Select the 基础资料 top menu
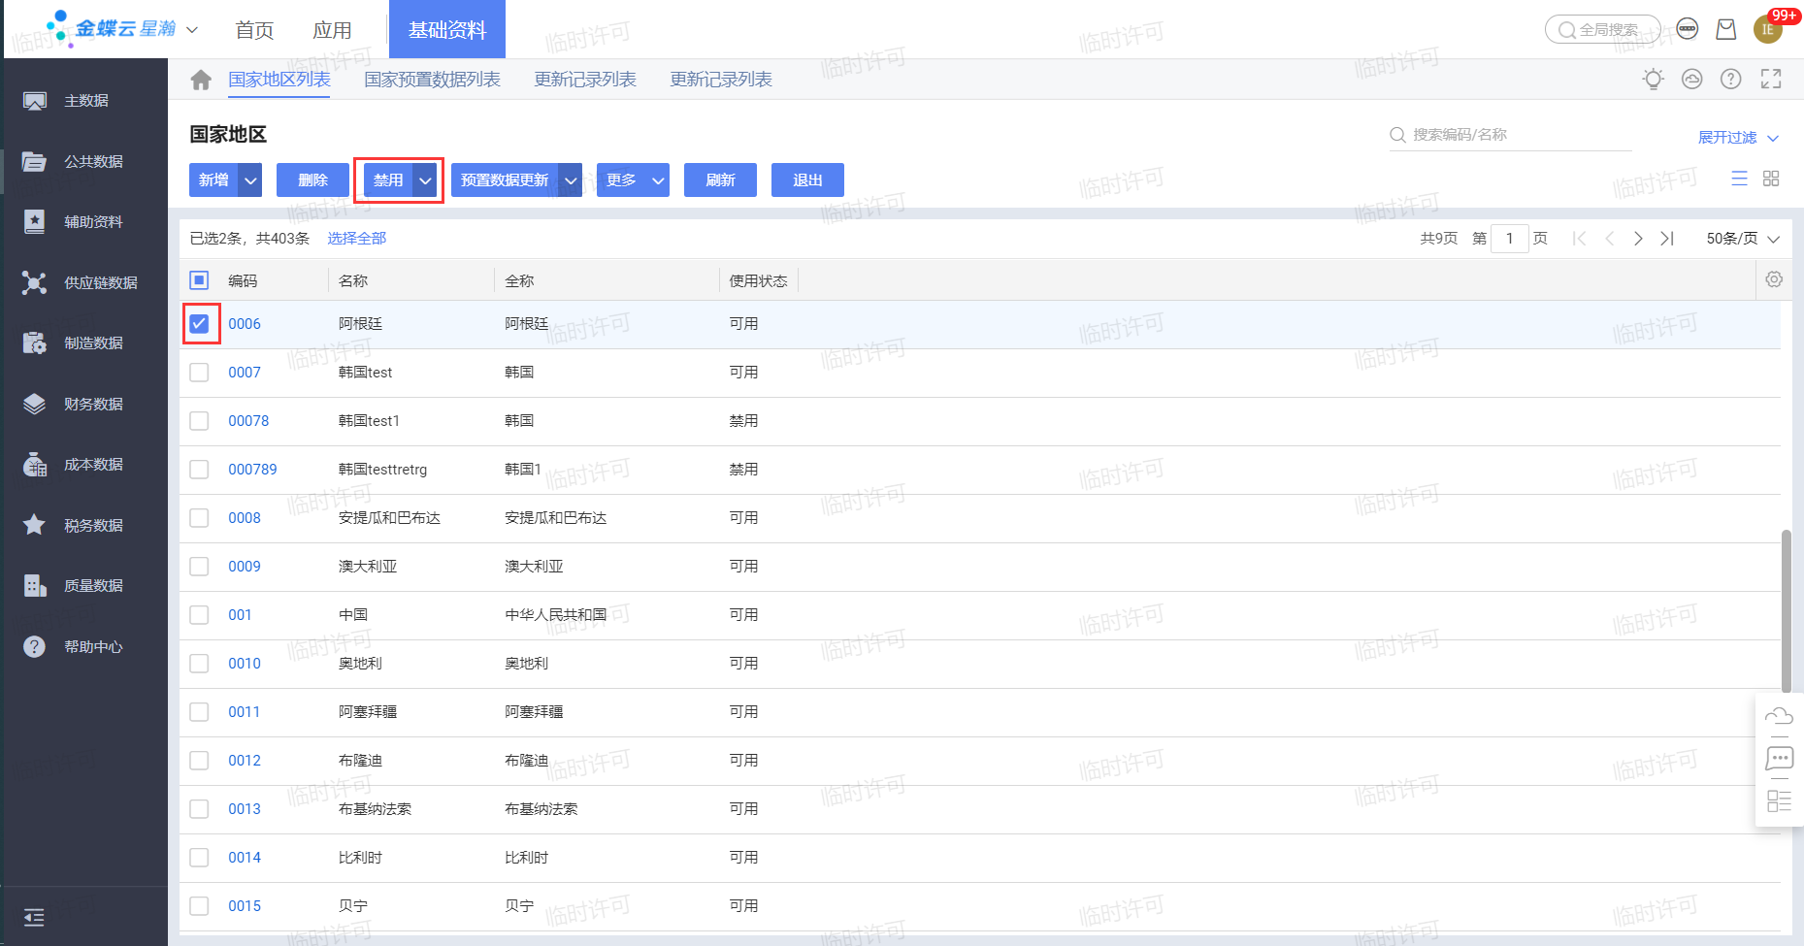Viewport: 1804px width, 946px height. [x=447, y=30]
